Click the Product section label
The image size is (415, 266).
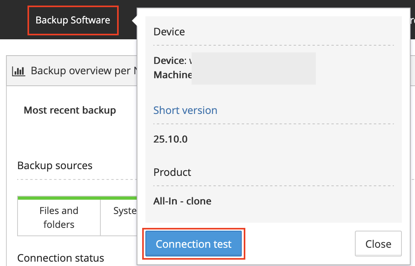(x=172, y=172)
